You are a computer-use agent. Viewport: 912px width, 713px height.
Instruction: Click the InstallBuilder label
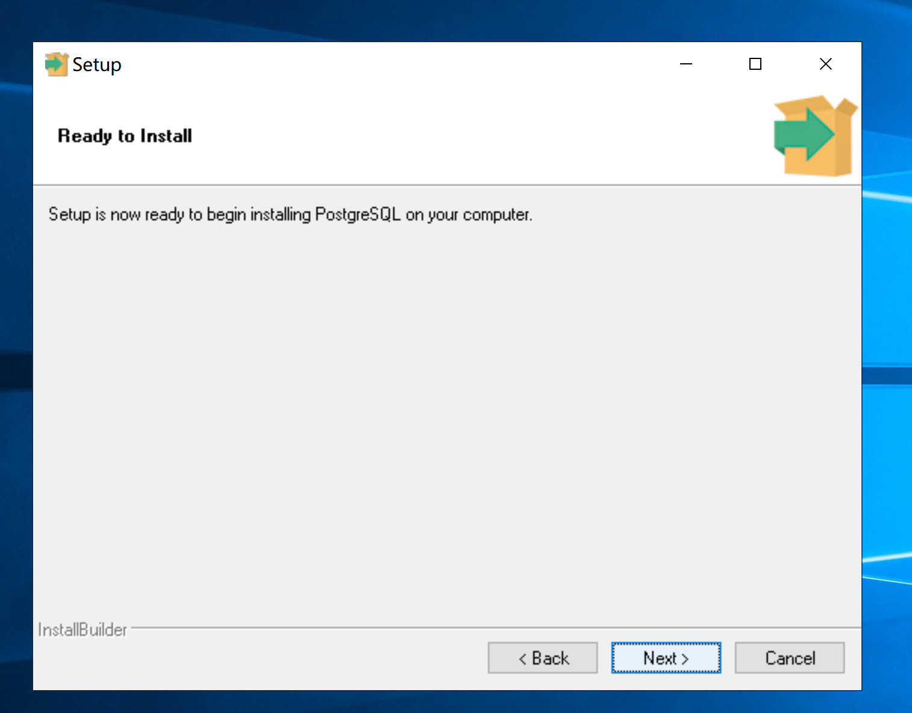click(x=83, y=630)
